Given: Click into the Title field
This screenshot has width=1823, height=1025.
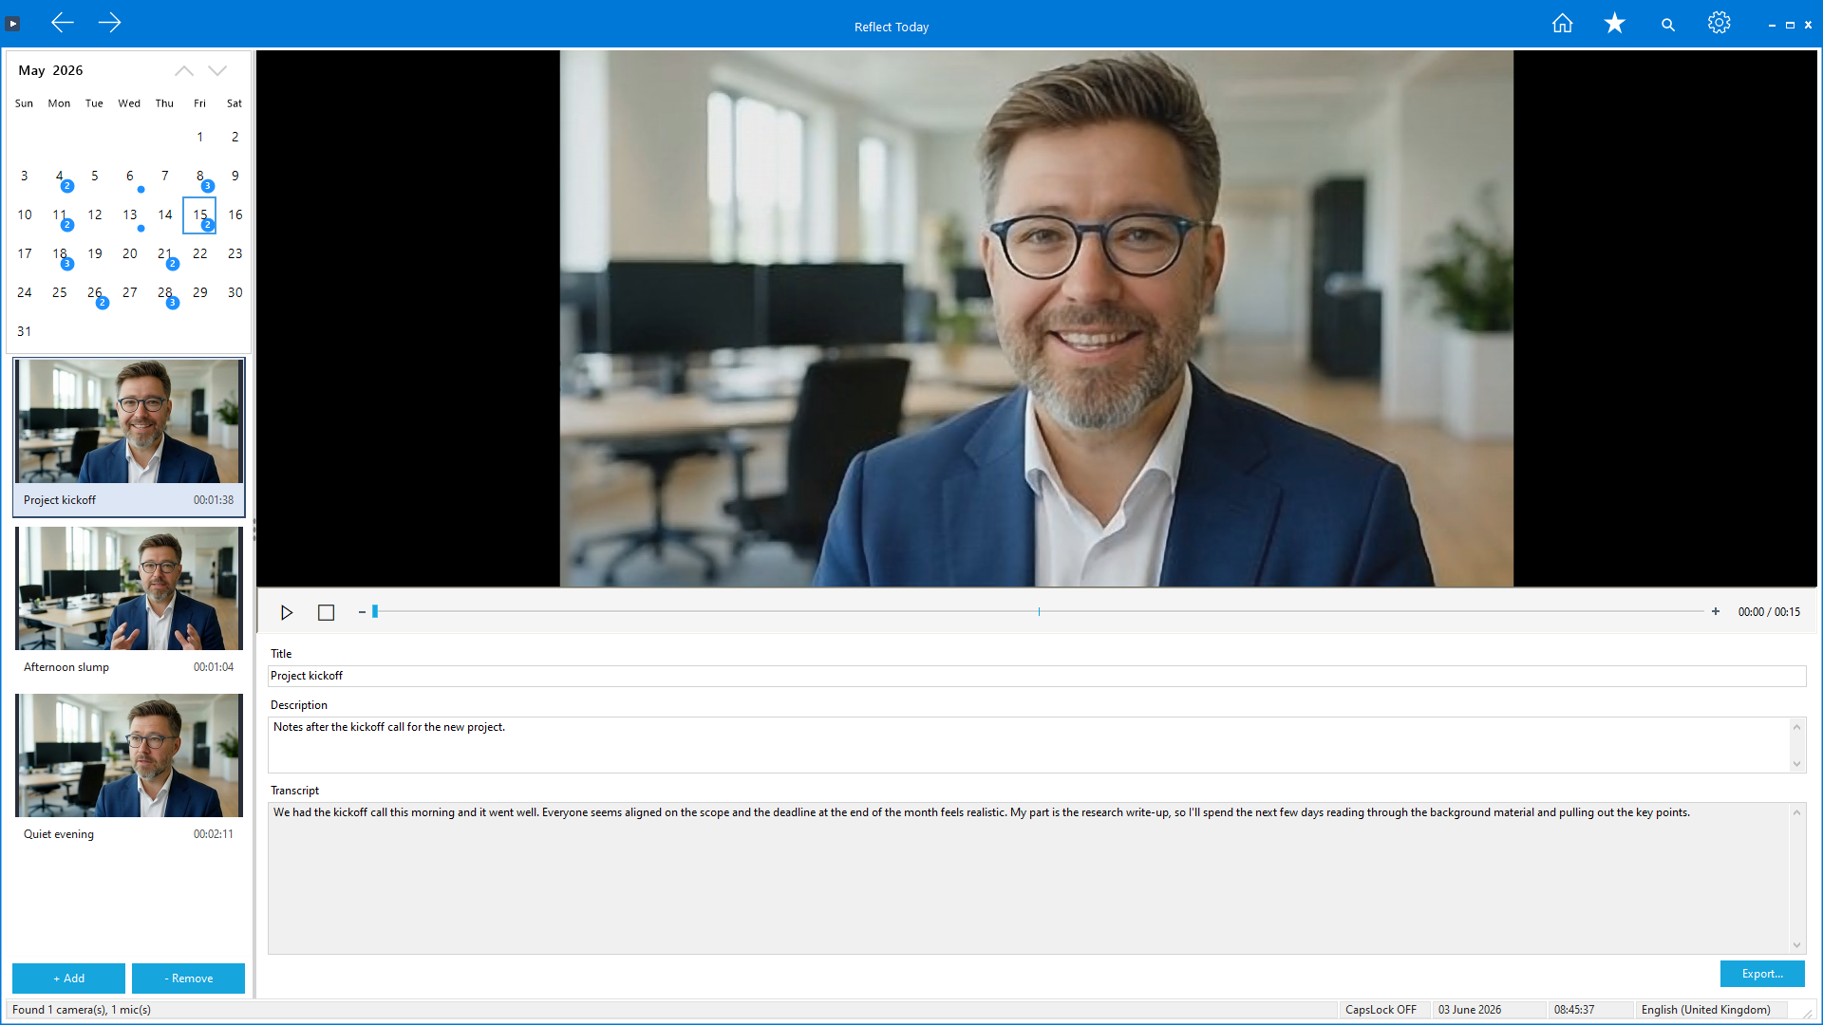Looking at the screenshot, I should click(1037, 676).
